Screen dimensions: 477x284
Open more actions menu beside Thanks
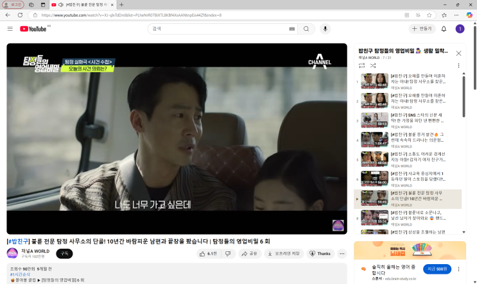tap(342, 254)
